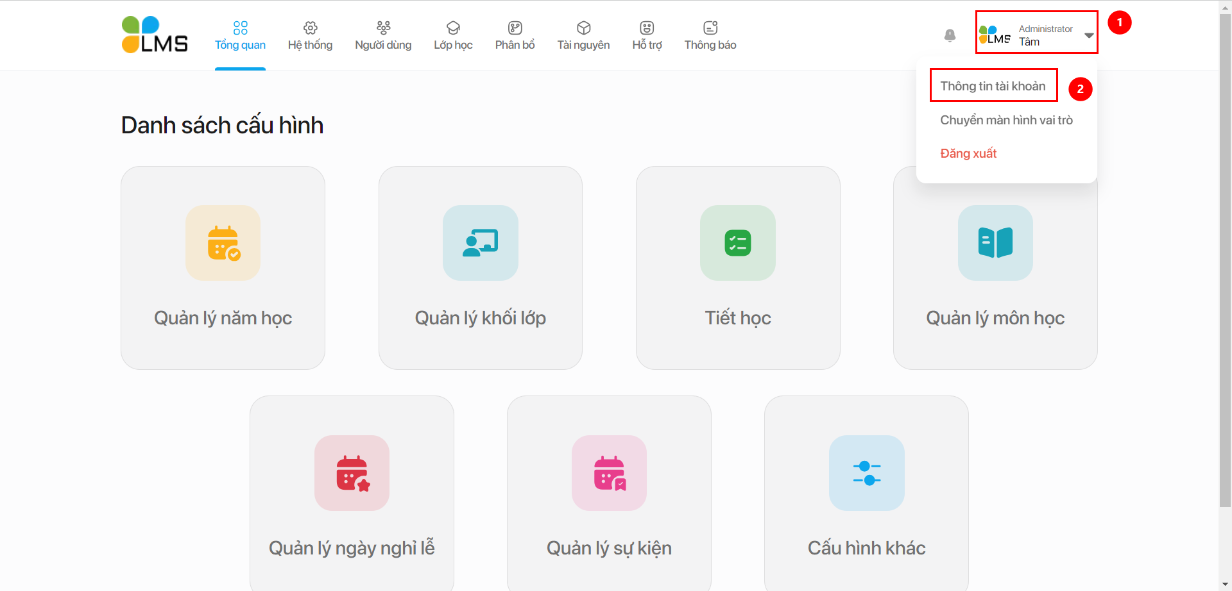The width and height of the screenshot is (1232, 591).
Task: Click the Tiết học checklist icon
Action: tap(737, 243)
